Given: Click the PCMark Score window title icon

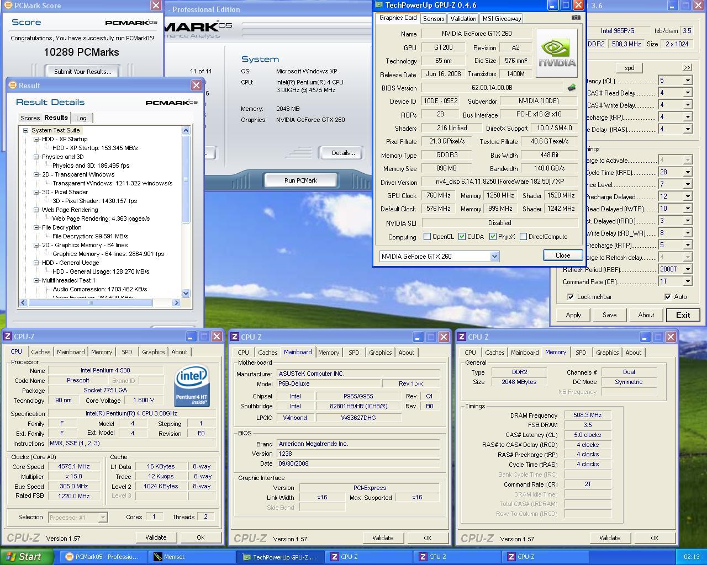Looking at the screenshot, I should 8,6.
